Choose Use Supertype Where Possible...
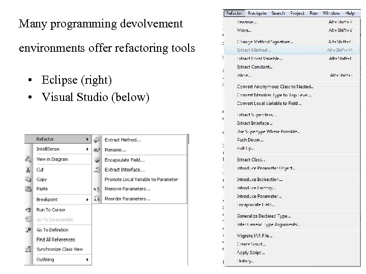 (x=292, y=131)
